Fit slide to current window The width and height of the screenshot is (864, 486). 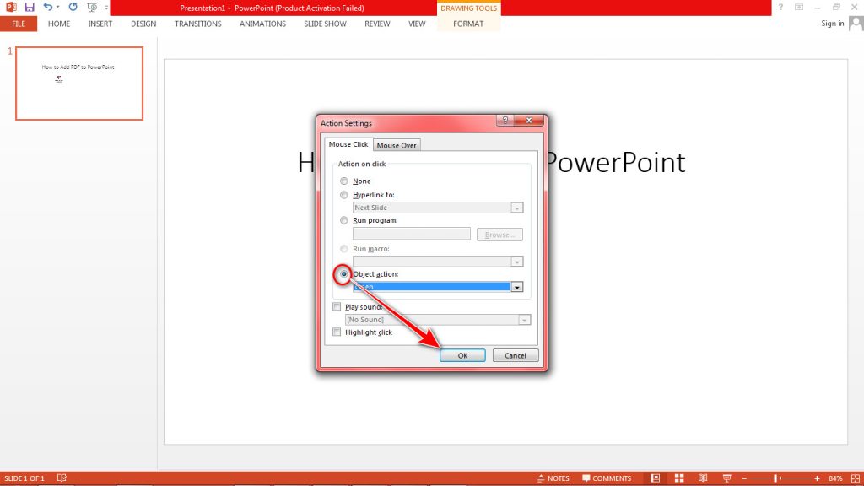[853, 477]
